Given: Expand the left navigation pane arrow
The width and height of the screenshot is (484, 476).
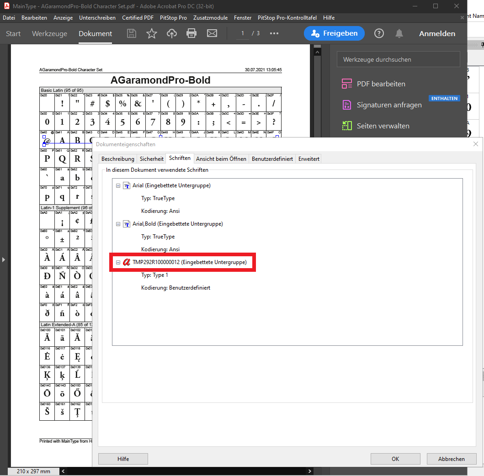Looking at the screenshot, I should click(x=3, y=260).
